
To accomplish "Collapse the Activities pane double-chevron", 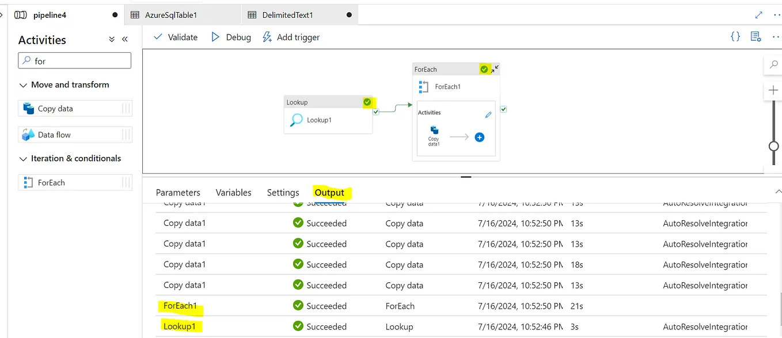I will [x=125, y=40].
